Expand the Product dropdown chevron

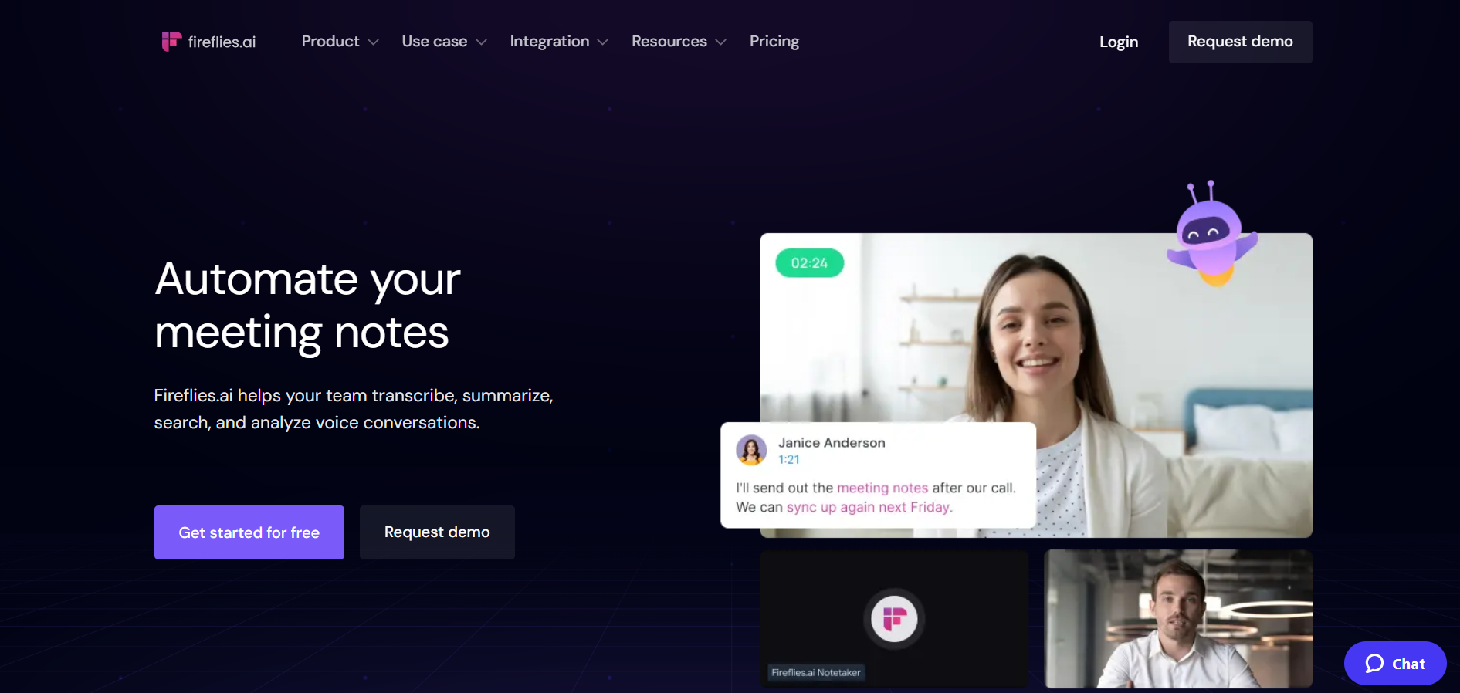[x=374, y=42]
